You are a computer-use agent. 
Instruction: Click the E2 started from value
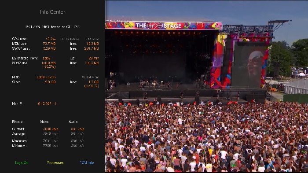pos(47,58)
